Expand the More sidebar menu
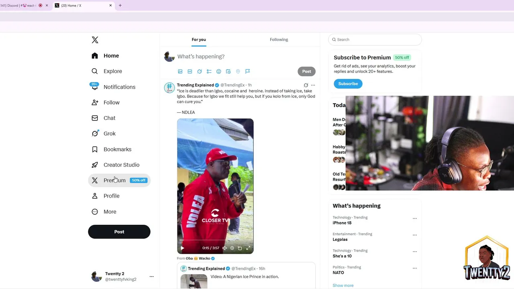This screenshot has height=289, width=514. (x=104, y=212)
